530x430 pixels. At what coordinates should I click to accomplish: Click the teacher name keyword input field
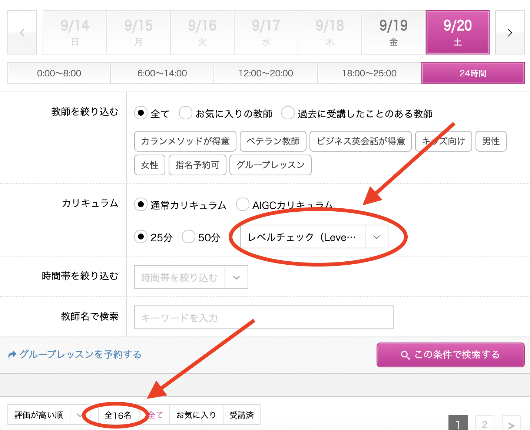[264, 317]
